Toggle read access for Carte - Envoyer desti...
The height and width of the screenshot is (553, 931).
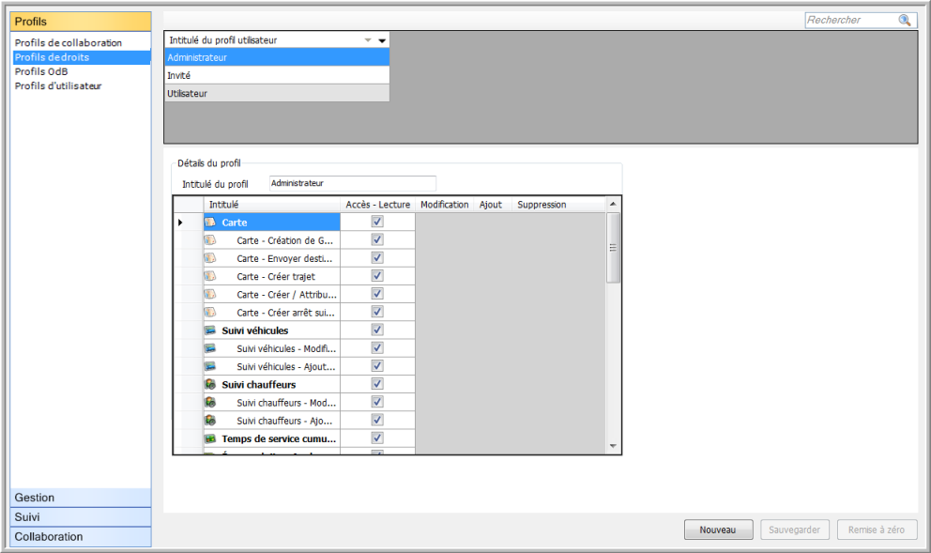pyautogui.click(x=377, y=258)
